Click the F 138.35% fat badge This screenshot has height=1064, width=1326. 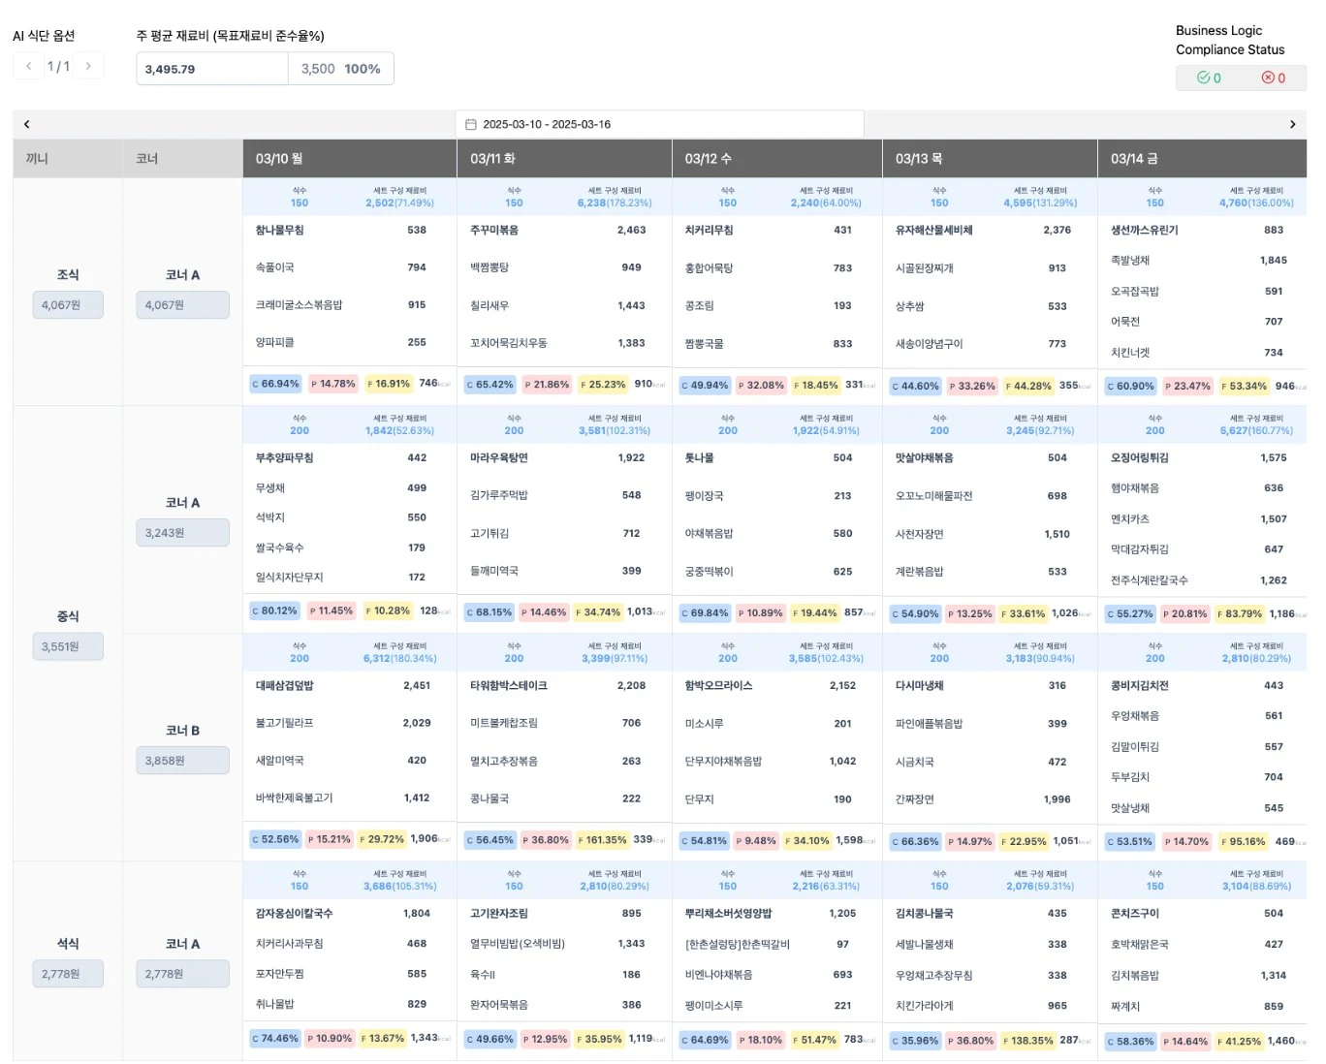[1027, 1040]
